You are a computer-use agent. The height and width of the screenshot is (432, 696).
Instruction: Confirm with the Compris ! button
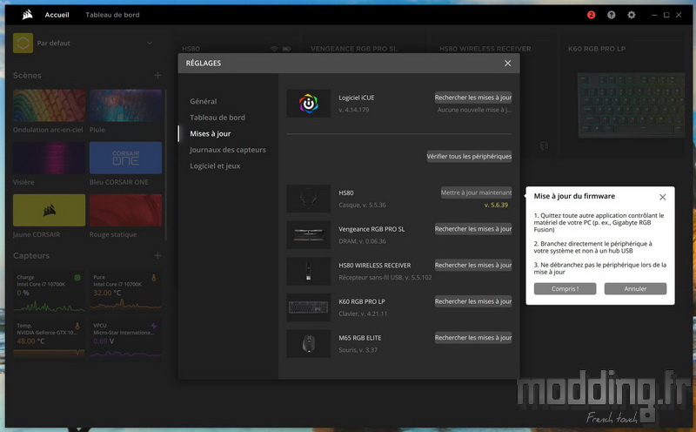click(565, 289)
